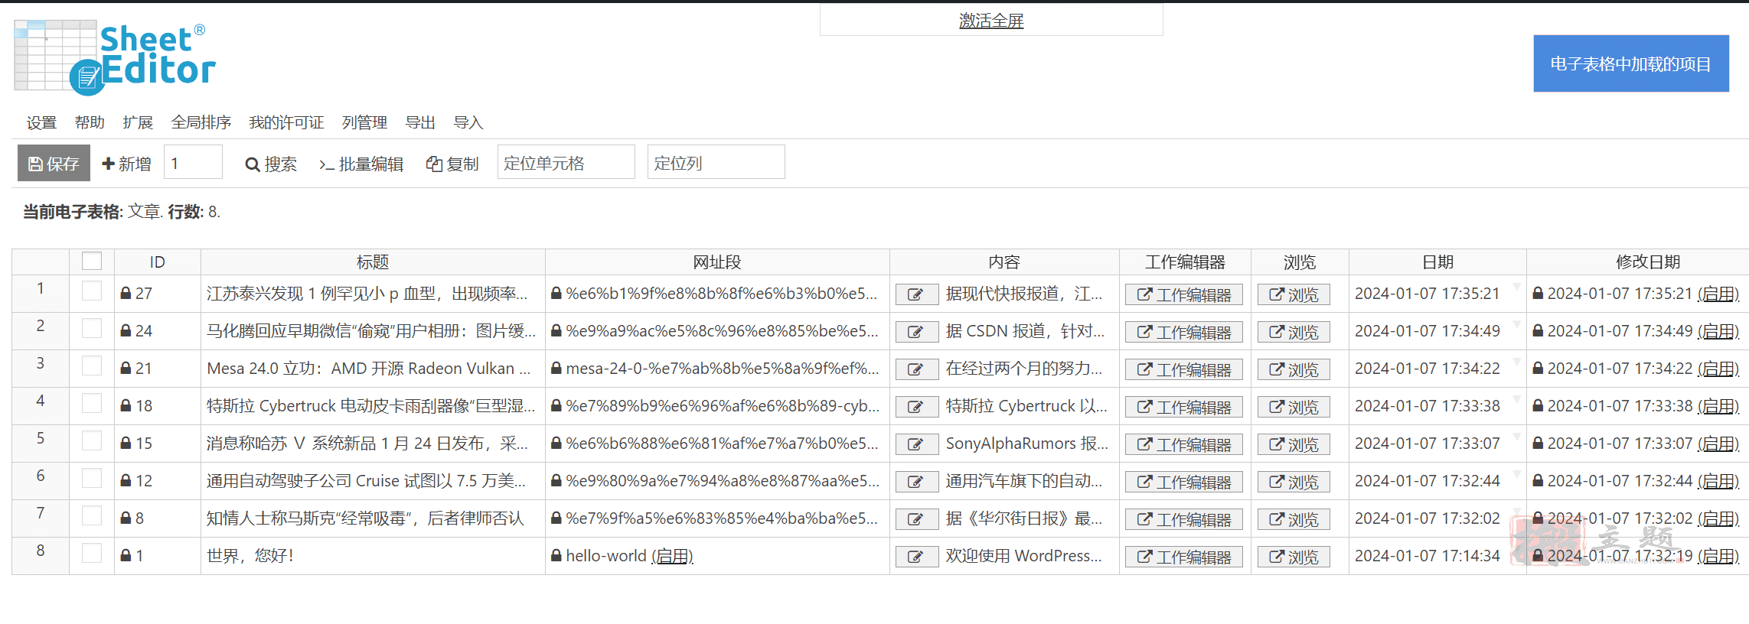Check the checkbox for row ID 27

pyautogui.click(x=92, y=291)
